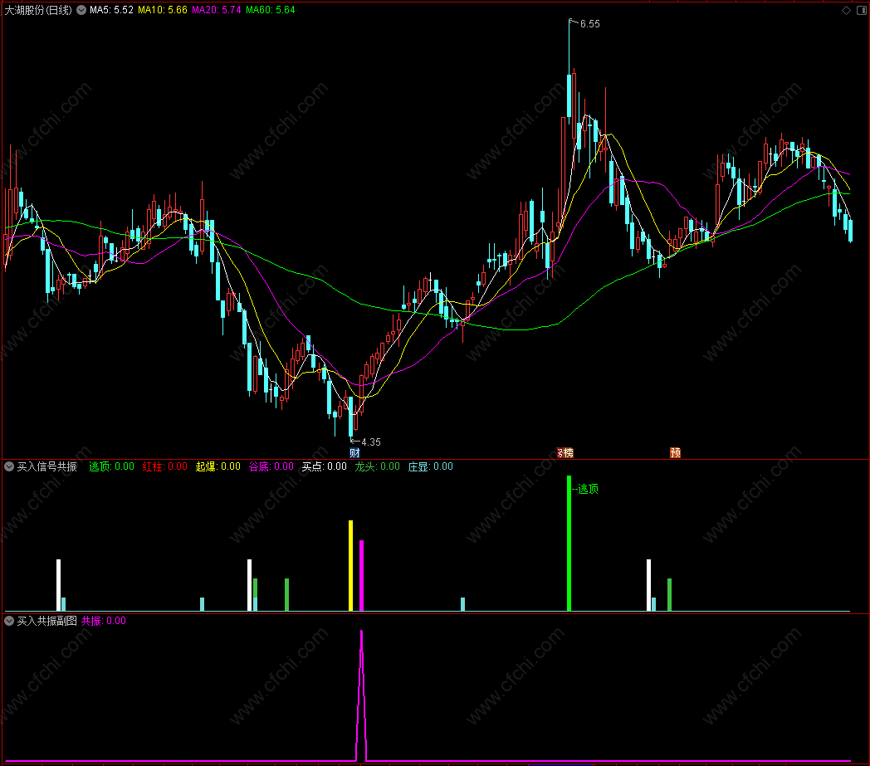Select the MA5: 5.52 label
The width and height of the screenshot is (870, 766).
tap(111, 10)
